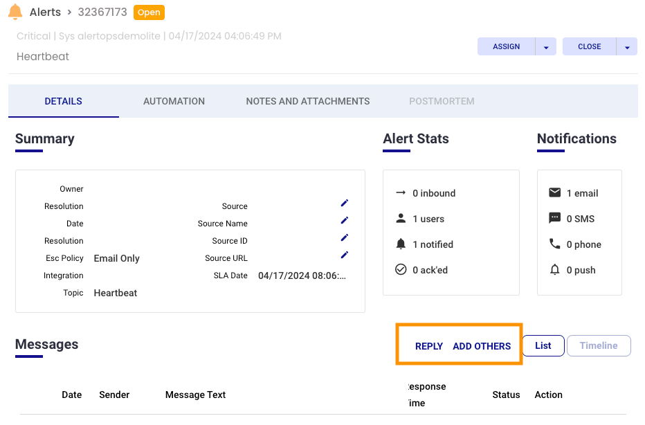Screen dimensions: 645x425
Task: Select the Details tab
Action: [64, 101]
